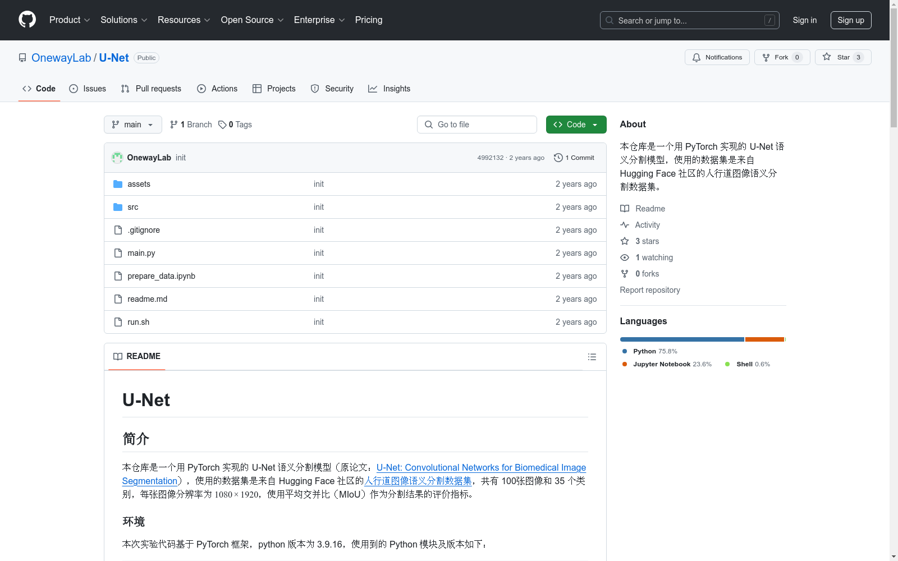The height and width of the screenshot is (561, 898).
Task: Click the Search or jump to field
Action: point(690,20)
